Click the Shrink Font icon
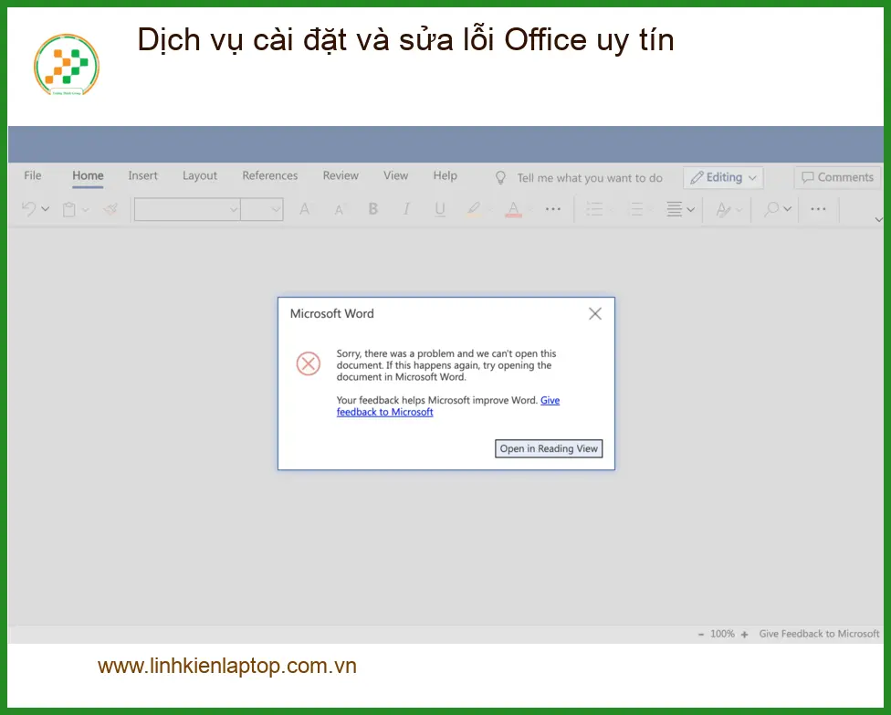This screenshot has width=891, height=715. pos(339,210)
